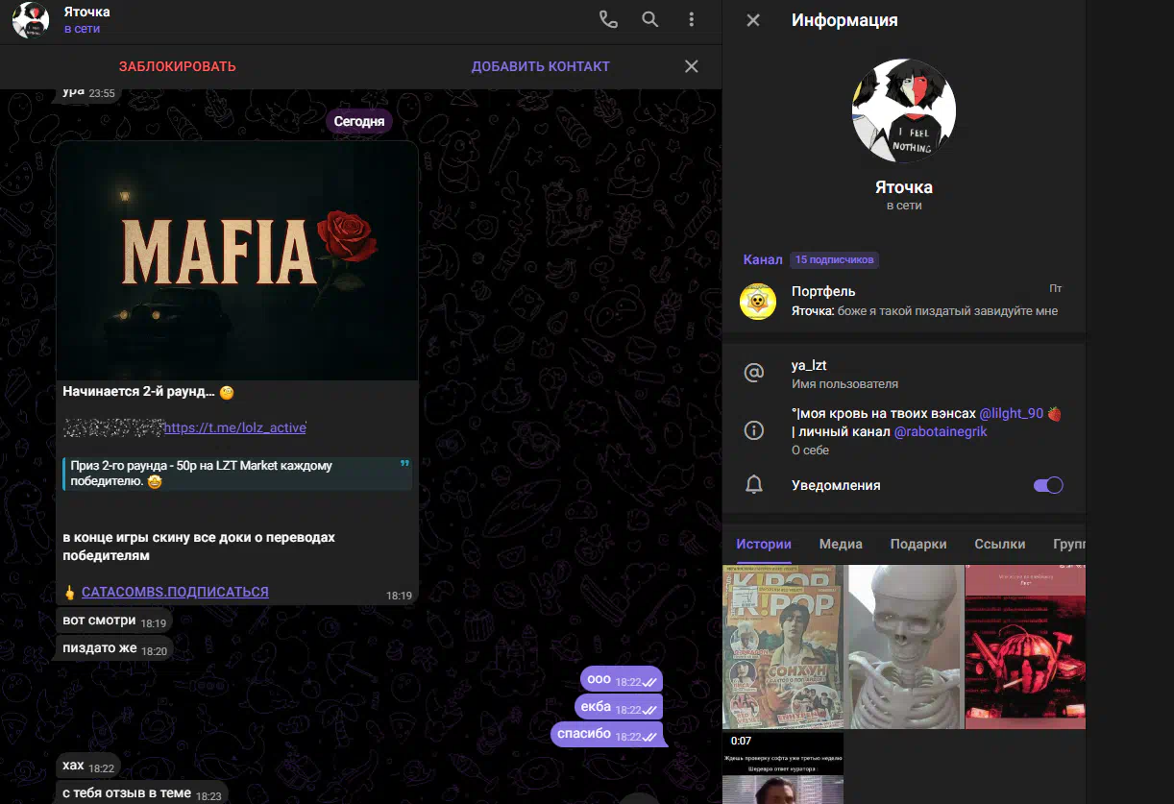Open the Ссылки tab
The width and height of the screenshot is (1174, 804).
[1000, 544]
